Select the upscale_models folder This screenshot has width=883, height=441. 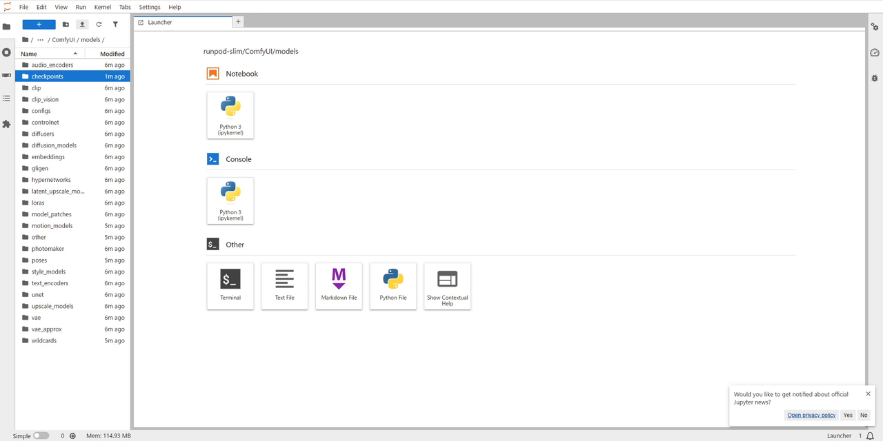72,306
